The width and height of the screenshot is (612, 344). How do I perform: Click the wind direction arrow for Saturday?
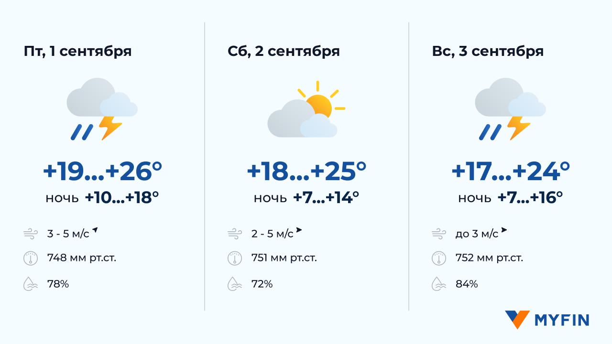[x=299, y=231]
